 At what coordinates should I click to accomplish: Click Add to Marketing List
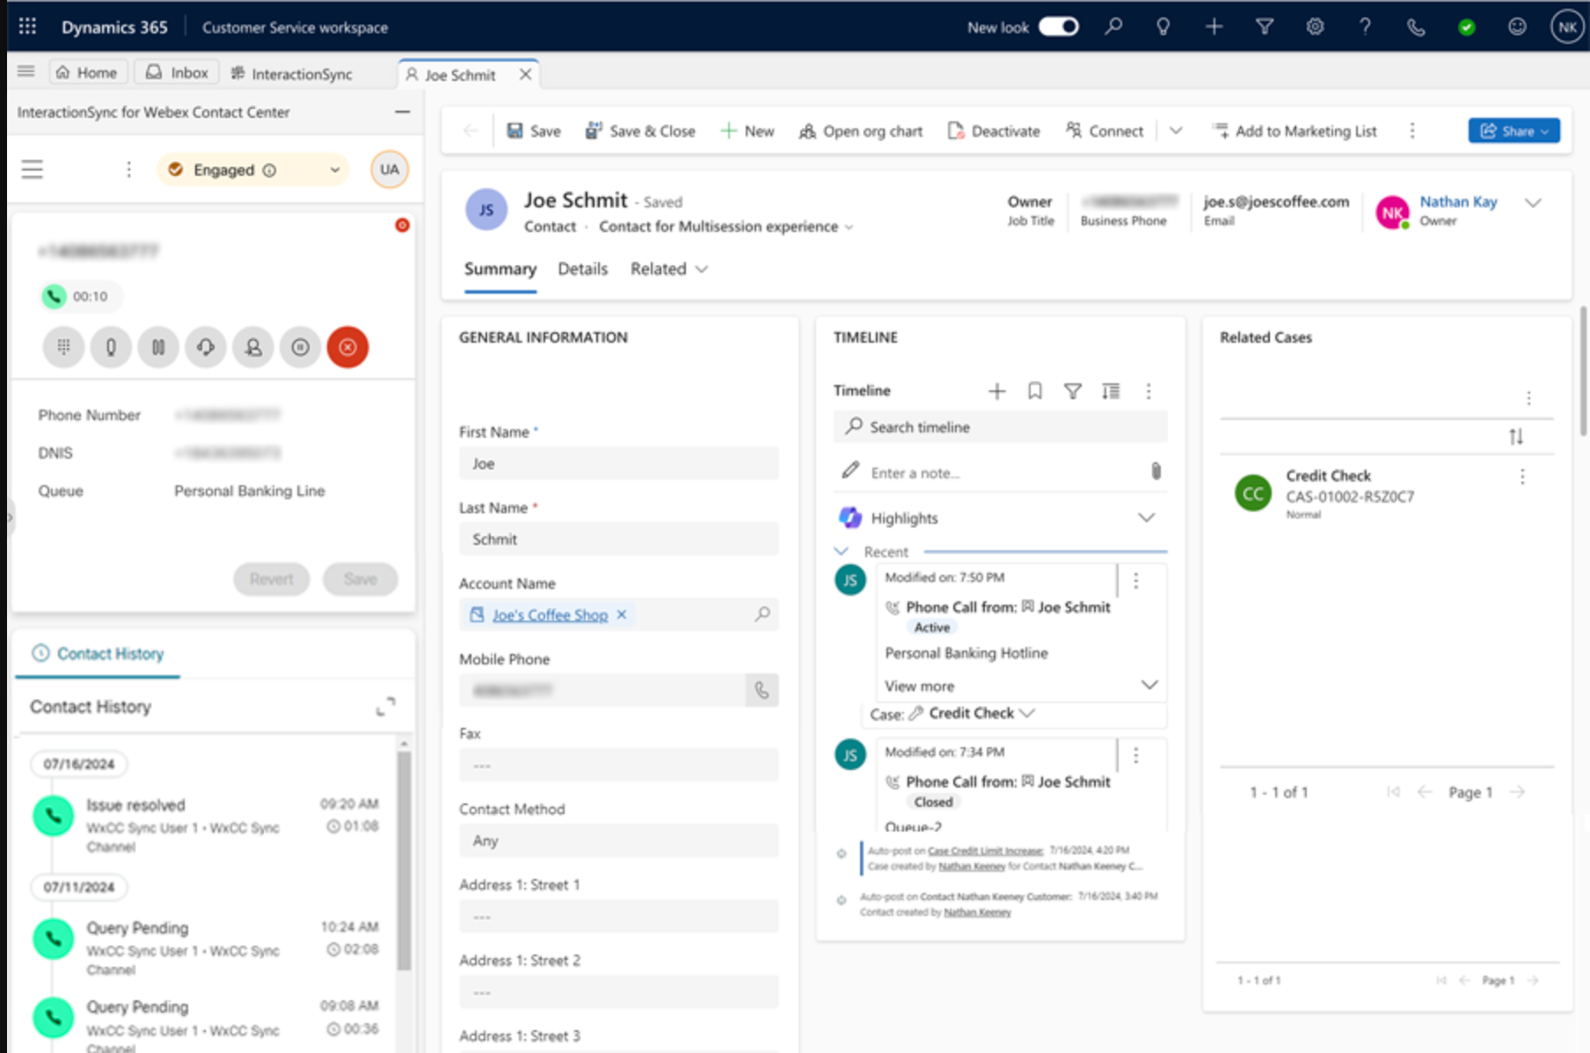pyautogui.click(x=1295, y=131)
